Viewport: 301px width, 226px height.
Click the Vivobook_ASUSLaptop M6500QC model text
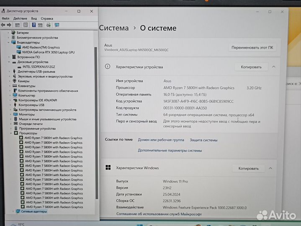coord(136,50)
